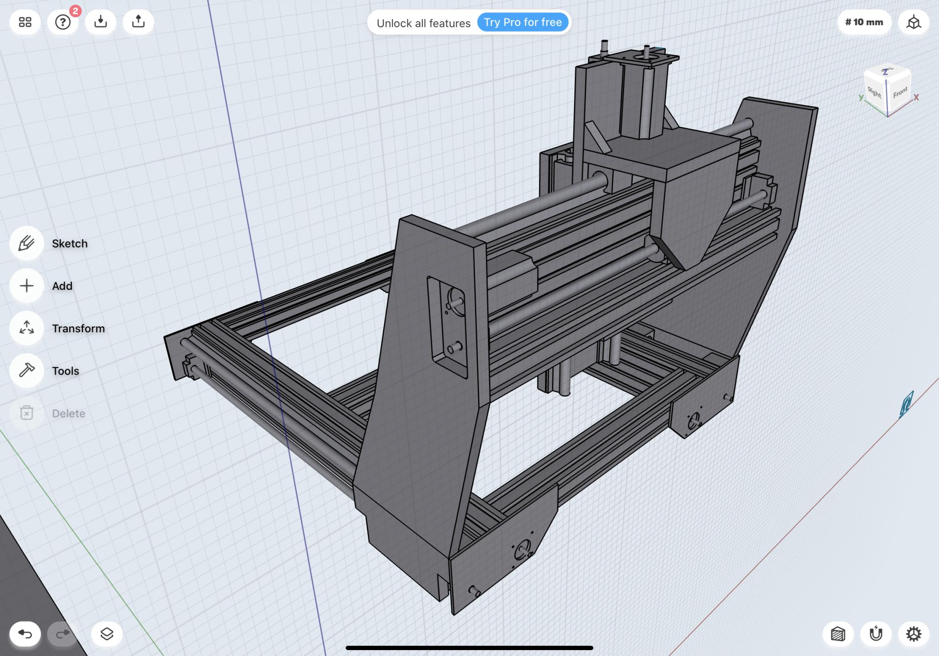Open the designs gallery grid icon

25,22
